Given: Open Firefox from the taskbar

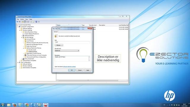Looking at the screenshot, I should point(15,105).
